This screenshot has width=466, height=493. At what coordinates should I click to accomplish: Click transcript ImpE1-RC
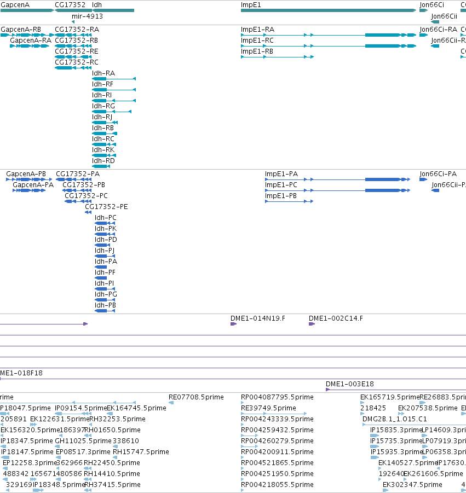[329, 46]
